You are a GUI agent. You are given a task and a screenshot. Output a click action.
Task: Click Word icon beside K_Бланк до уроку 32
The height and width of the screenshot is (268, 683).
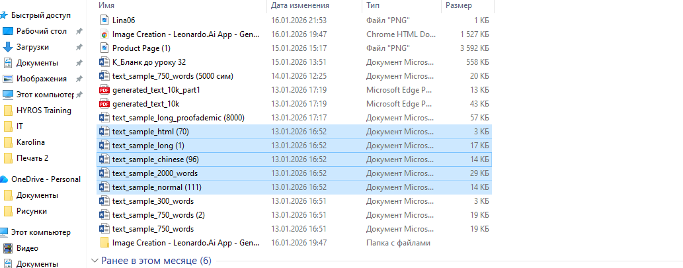(104, 62)
